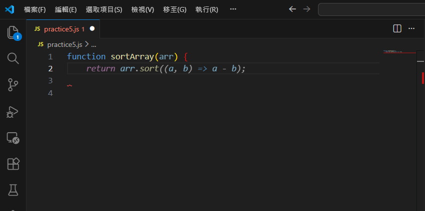The image size is (425, 211).
Task: Open the Extensions view
Action: click(x=13, y=164)
